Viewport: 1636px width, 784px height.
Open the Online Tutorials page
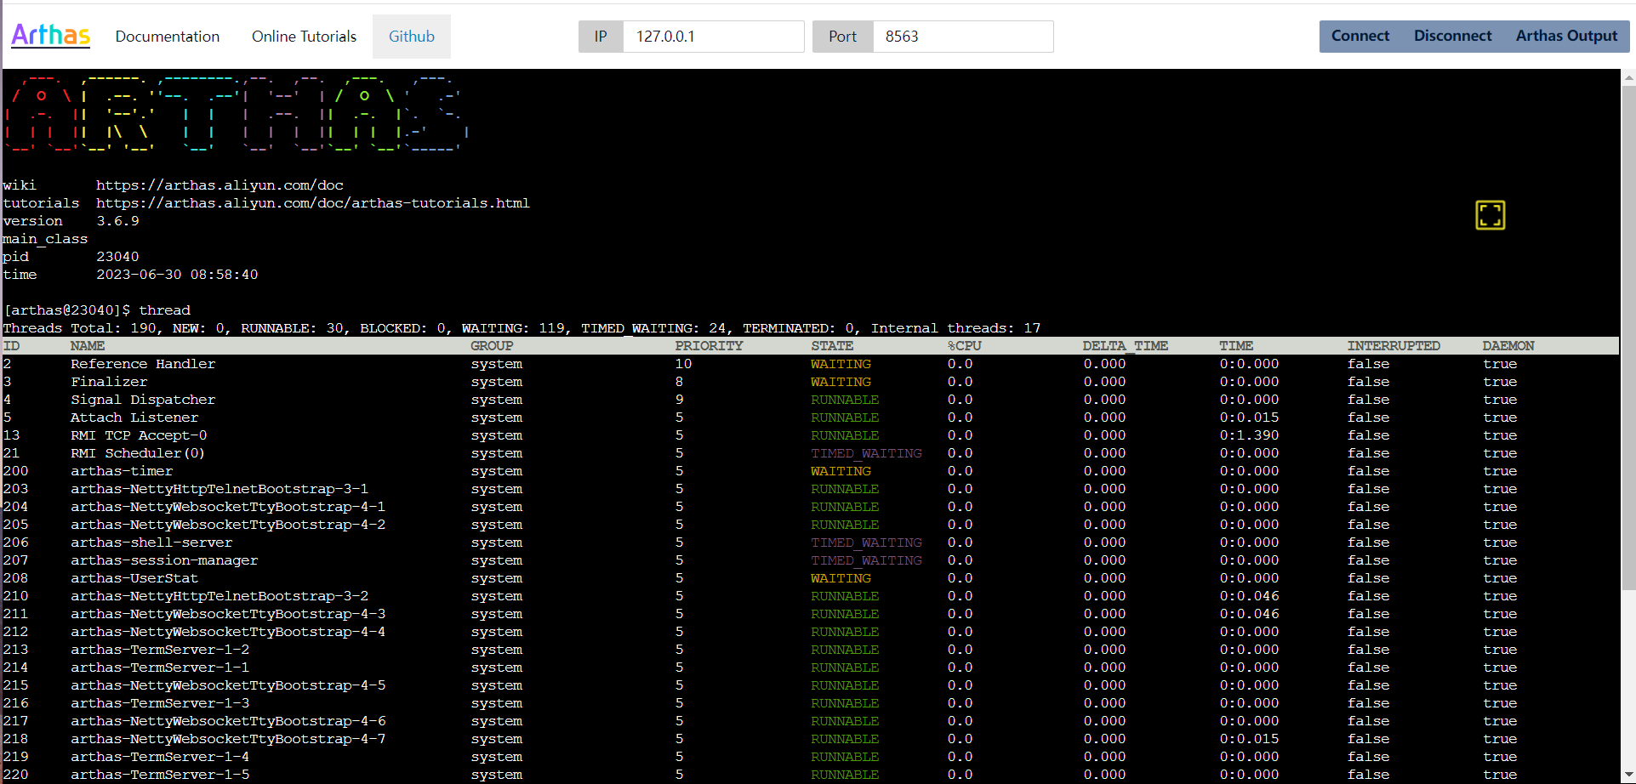(304, 37)
